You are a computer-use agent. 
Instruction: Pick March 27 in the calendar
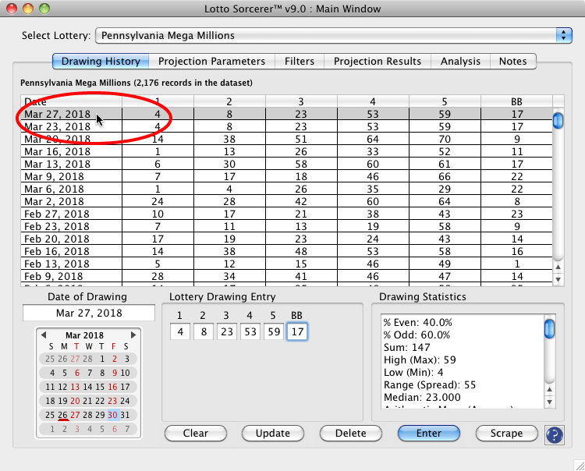click(75, 415)
